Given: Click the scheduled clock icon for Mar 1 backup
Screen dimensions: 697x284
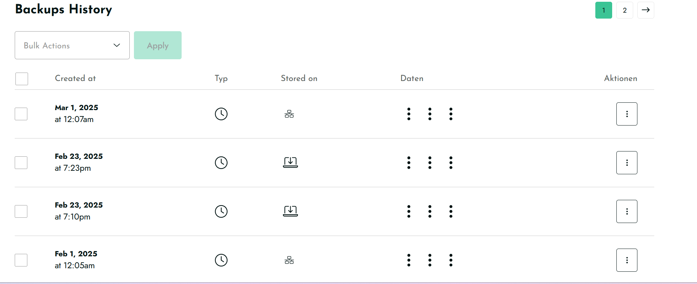Looking at the screenshot, I should (x=221, y=114).
